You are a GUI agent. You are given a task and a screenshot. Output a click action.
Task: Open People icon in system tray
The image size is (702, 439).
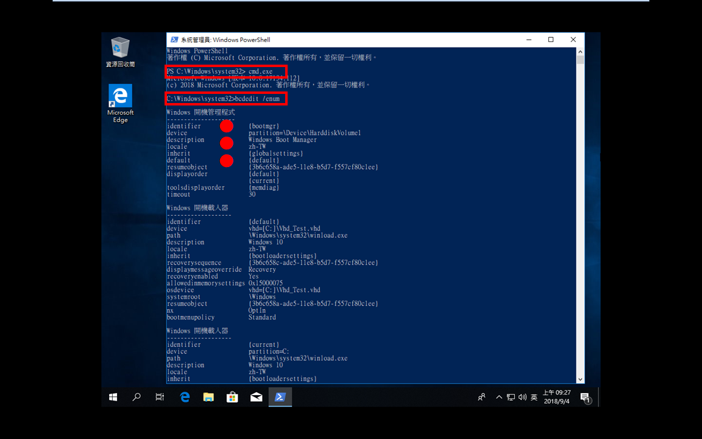click(482, 397)
